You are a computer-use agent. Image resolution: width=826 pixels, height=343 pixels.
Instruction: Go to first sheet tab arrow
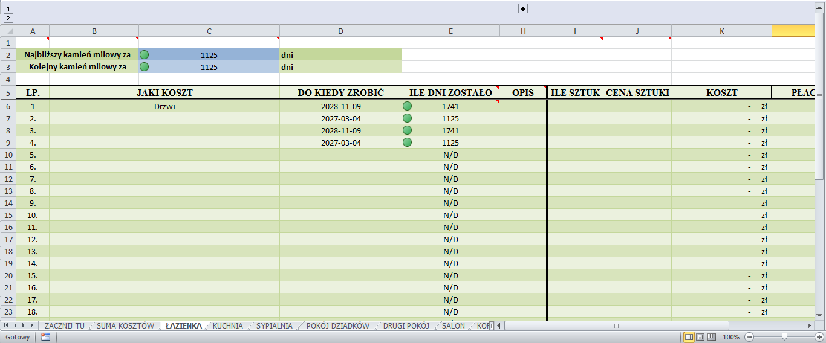(x=7, y=326)
